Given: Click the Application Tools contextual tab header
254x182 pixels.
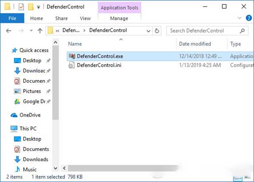Looking at the screenshot, I should click(119, 8).
